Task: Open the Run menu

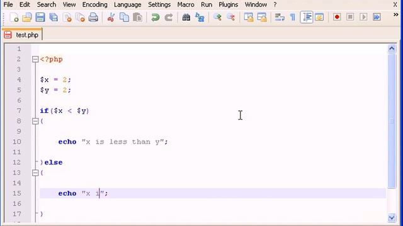Action: point(207,4)
